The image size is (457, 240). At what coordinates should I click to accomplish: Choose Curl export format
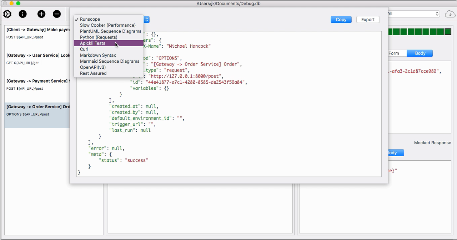point(84,49)
